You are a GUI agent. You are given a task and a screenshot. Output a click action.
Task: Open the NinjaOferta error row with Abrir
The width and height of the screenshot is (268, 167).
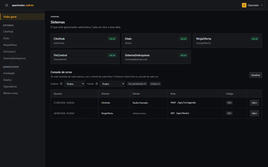[254, 113]
